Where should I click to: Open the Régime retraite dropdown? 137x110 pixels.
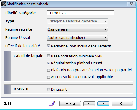pos(77,29)
